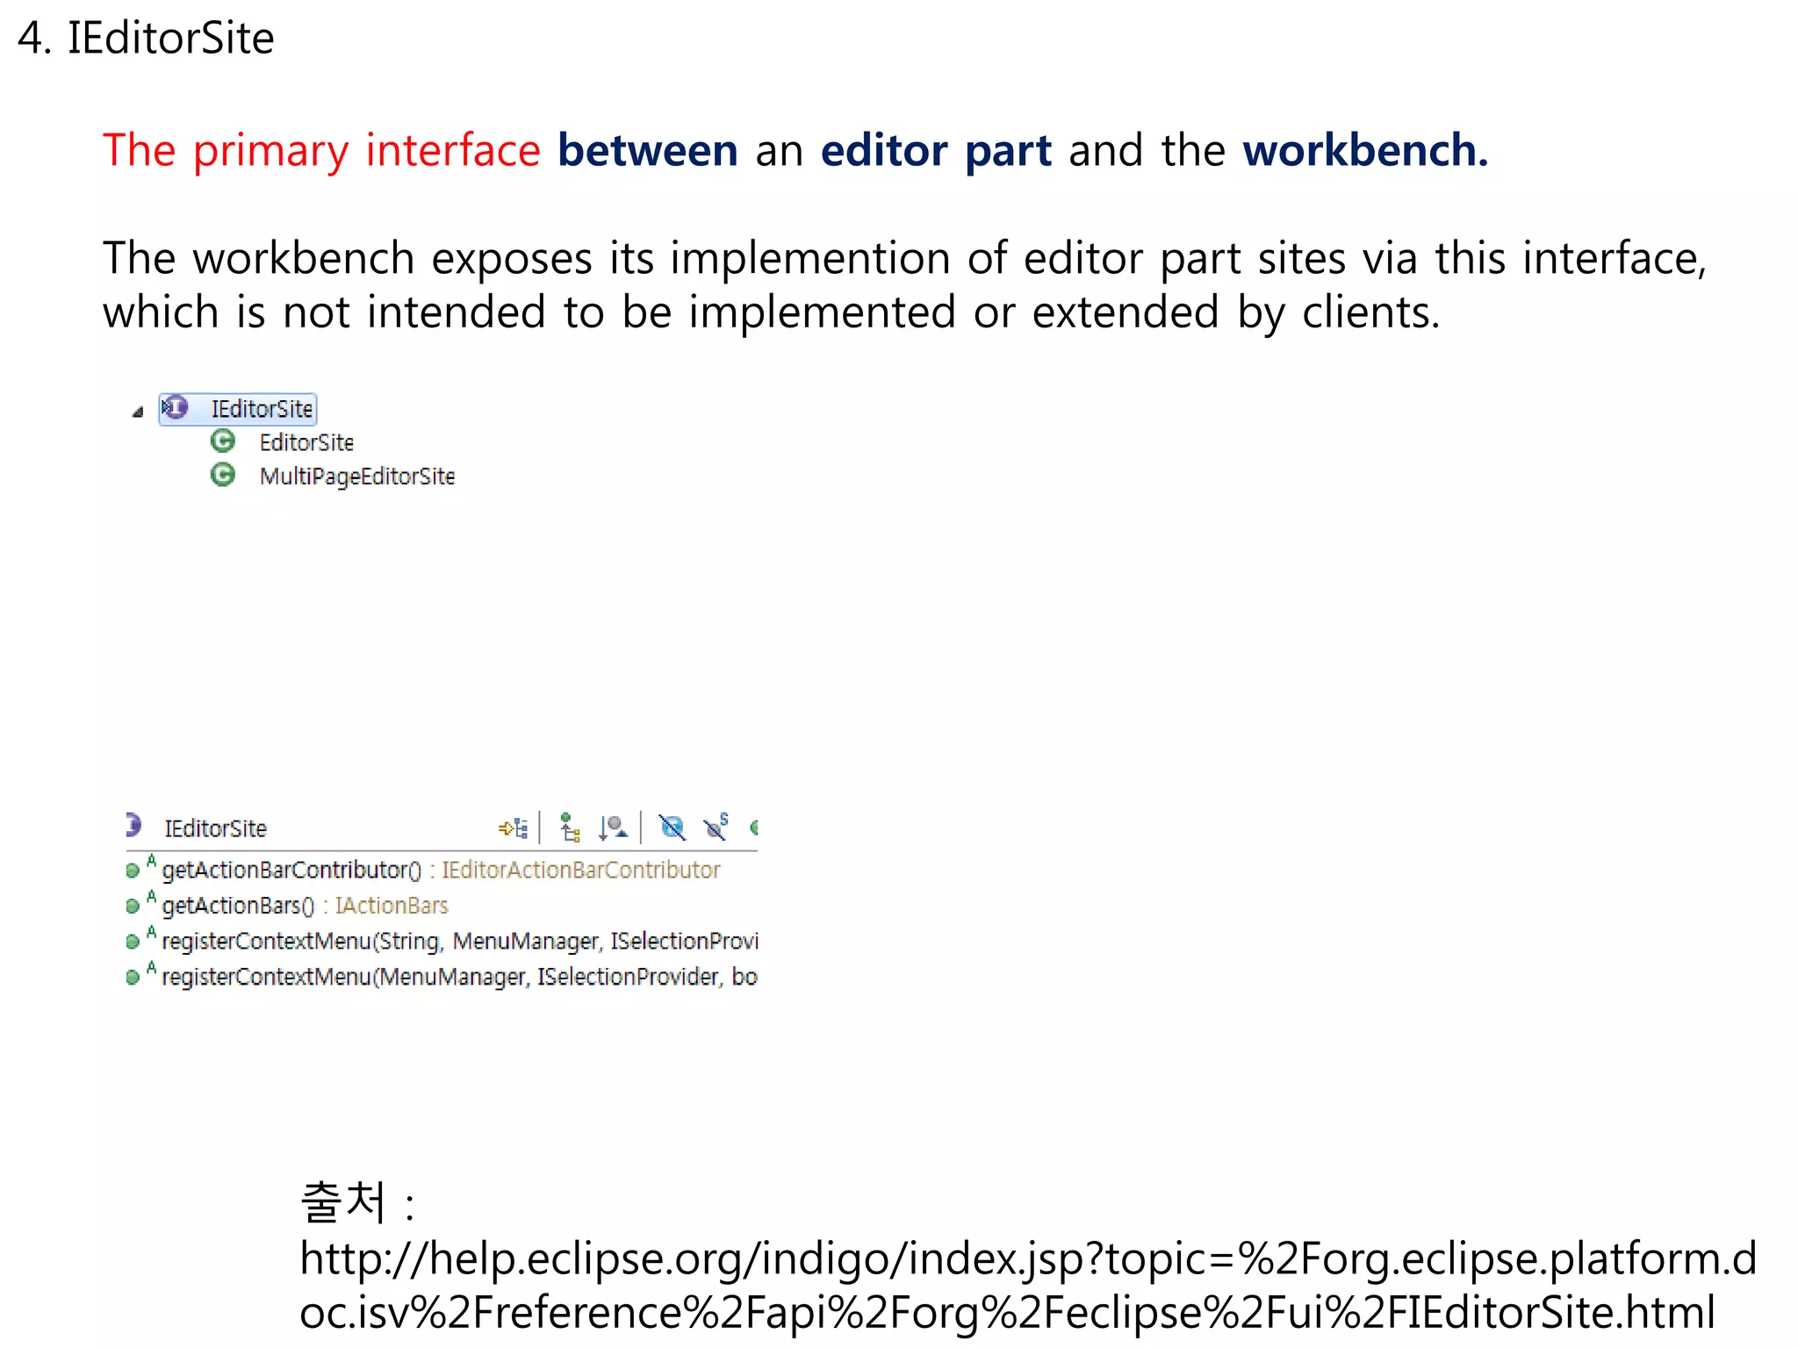The image size is (1798, 1348).
Task: Toggle Sort Members by Defining Type icon
Action: tap(613, 828)
